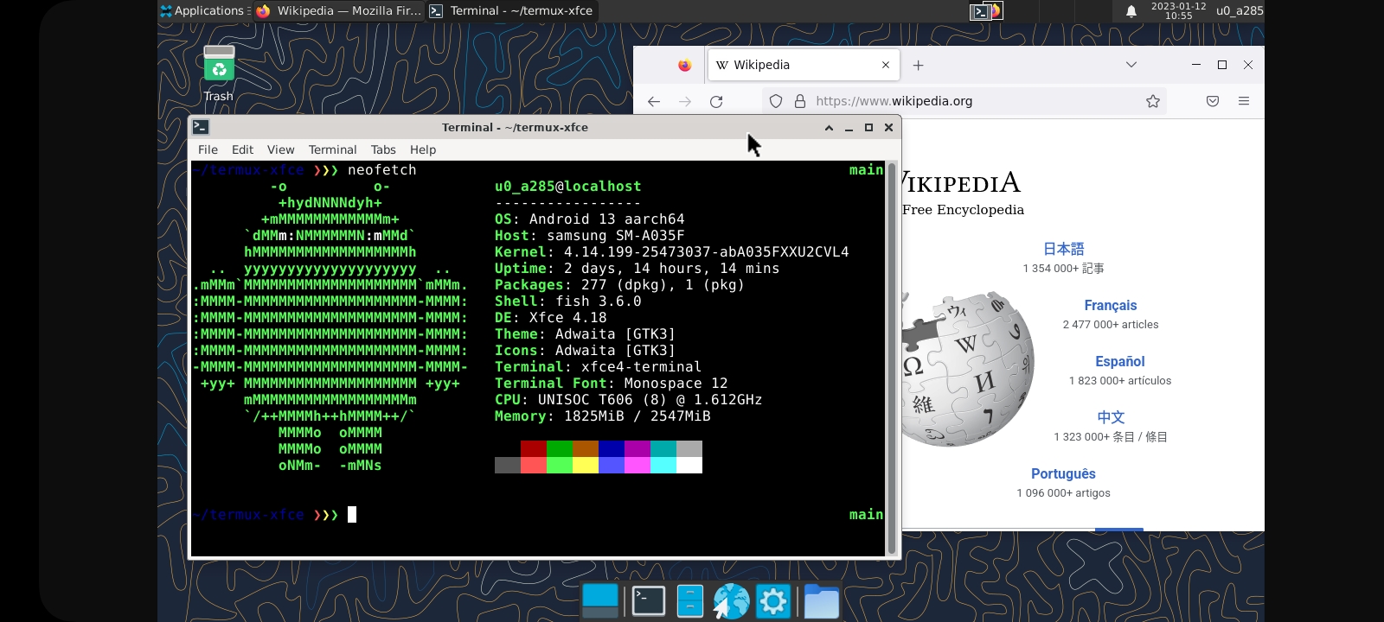Click the bright cyan swatch in neofetch palette
This screenshot has width=1384, height=622.
click(x=663, y=466)
